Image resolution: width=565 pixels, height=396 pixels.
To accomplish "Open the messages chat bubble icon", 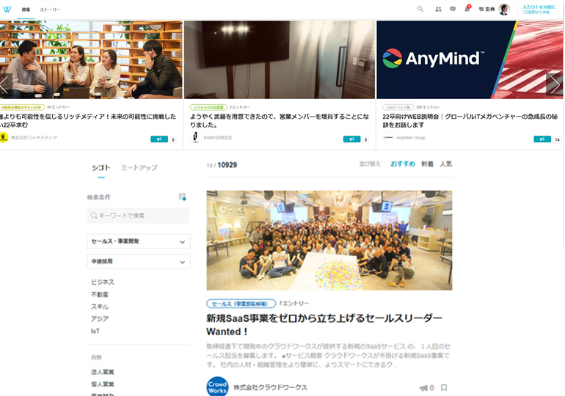I will click(x=453, y=9).
